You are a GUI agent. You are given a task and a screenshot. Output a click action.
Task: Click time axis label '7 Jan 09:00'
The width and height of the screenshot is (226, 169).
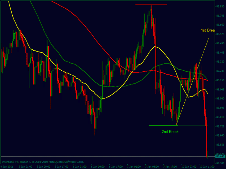point(152,167)
